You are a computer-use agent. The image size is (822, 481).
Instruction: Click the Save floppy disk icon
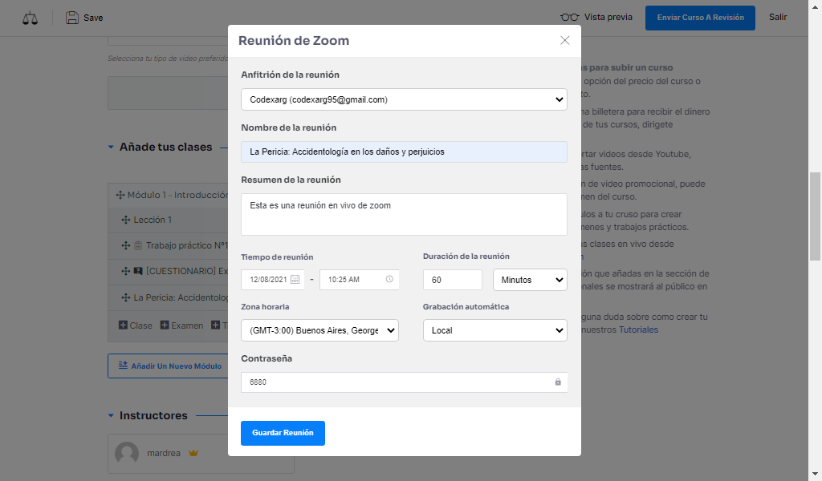(71, 18)
